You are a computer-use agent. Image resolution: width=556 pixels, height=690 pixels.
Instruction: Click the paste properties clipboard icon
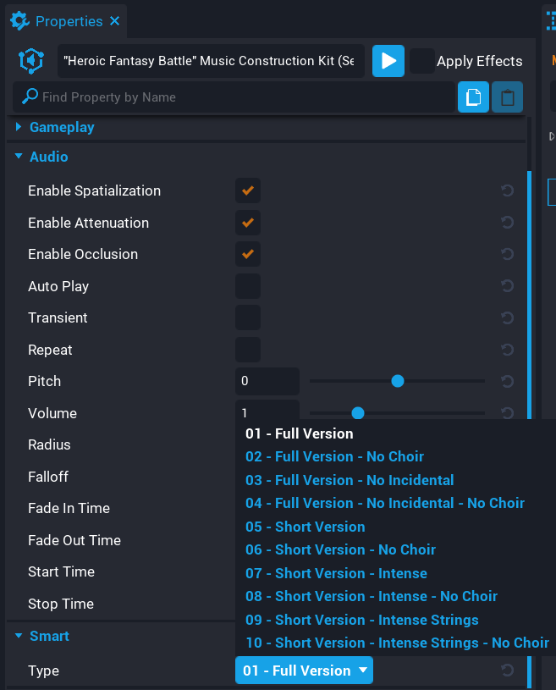coord(506,97)
